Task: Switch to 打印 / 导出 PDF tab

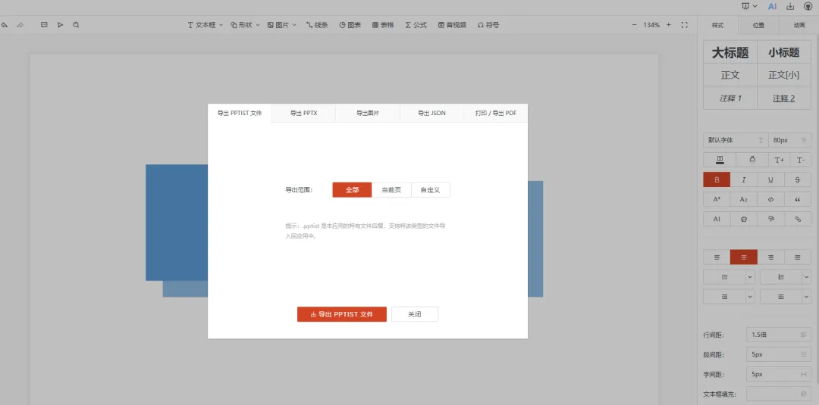Action: [496, 113]
